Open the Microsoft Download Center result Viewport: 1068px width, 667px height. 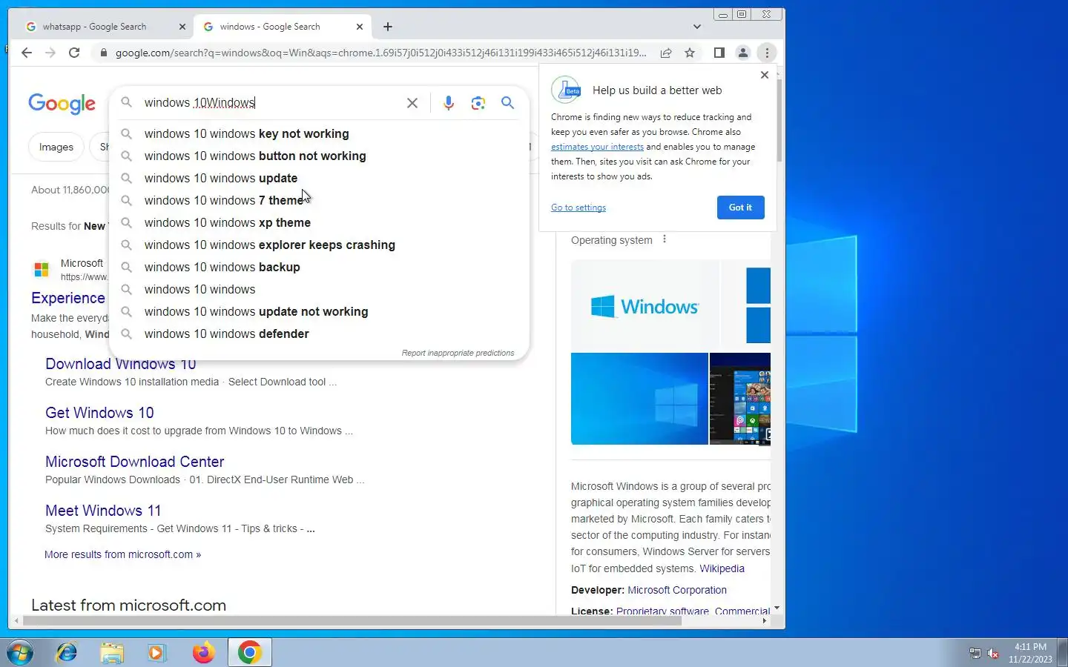[x=134, y=462]
